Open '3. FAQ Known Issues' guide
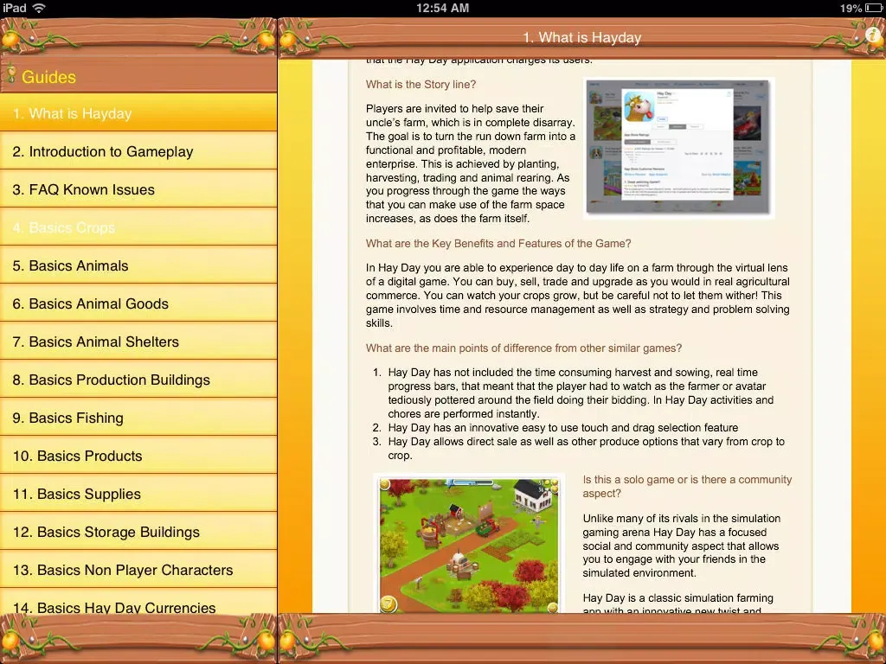The width and height of the screenshot is (886, 664). (138, 189)
